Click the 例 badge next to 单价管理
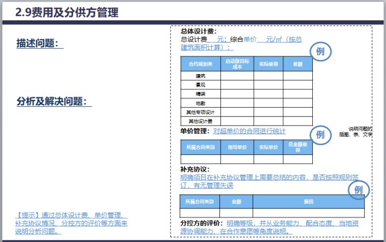 point(320,135)
